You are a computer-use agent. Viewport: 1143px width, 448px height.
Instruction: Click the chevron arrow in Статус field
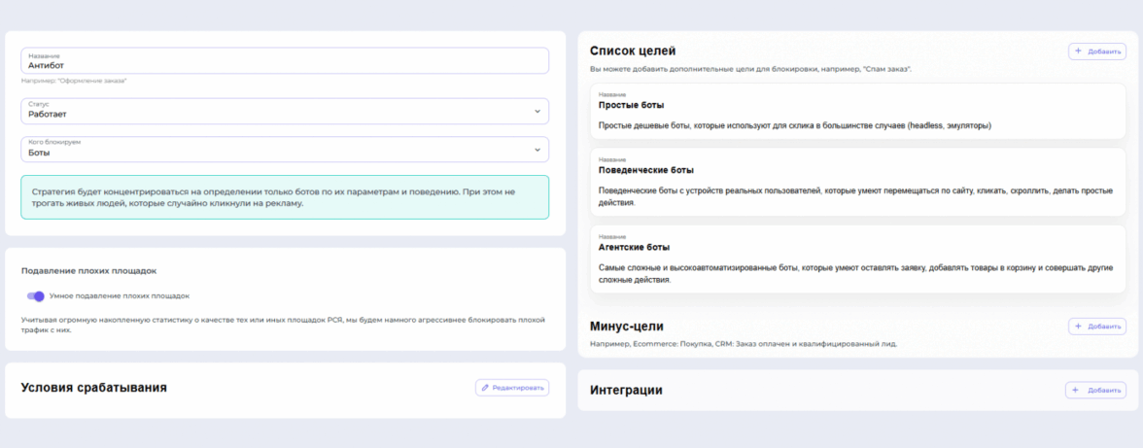point(537,111)
